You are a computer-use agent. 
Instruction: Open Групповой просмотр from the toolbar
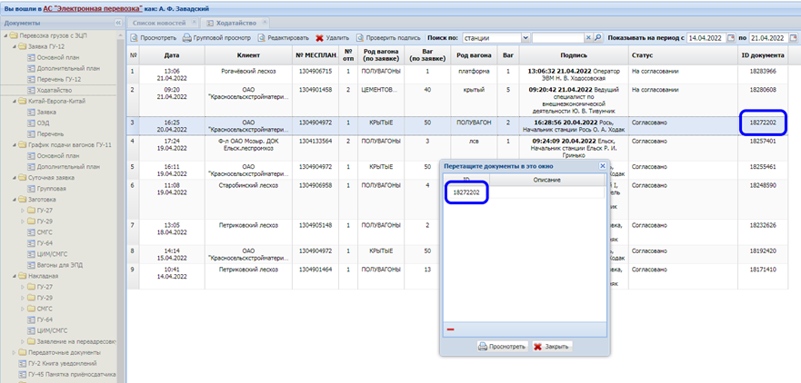click(x=216, y=38)
